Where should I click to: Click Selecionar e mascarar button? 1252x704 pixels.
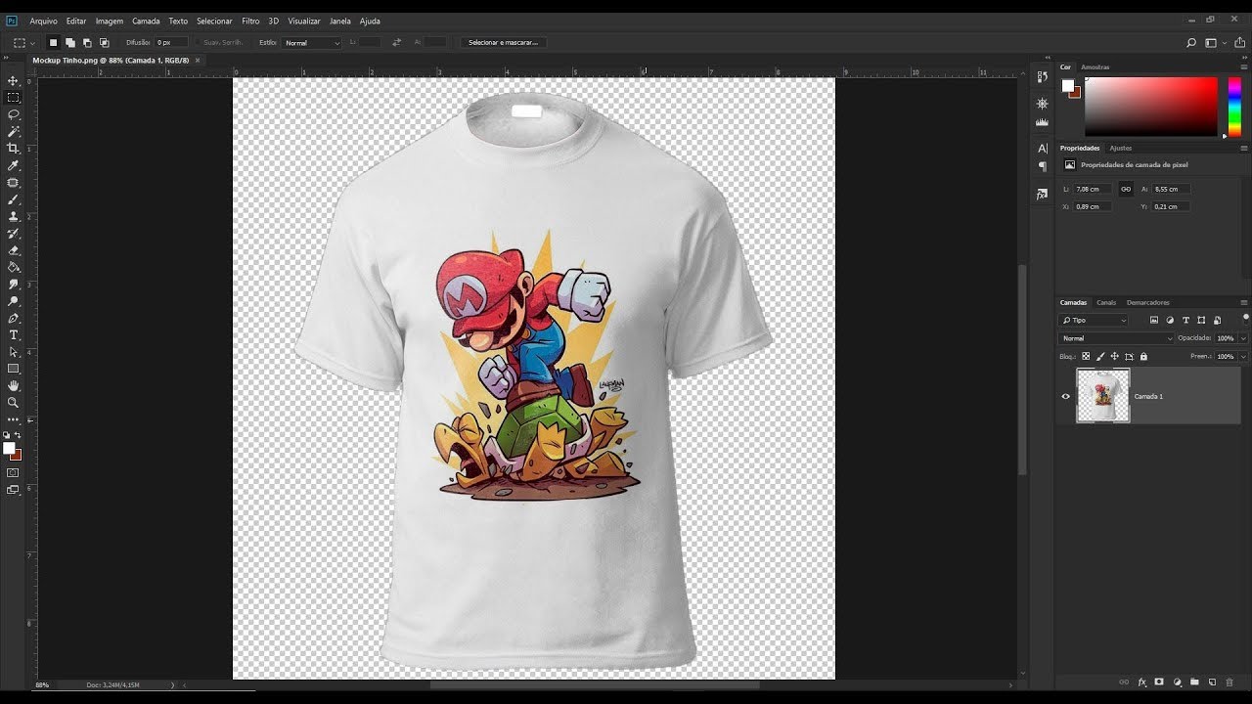click(504, 43)
